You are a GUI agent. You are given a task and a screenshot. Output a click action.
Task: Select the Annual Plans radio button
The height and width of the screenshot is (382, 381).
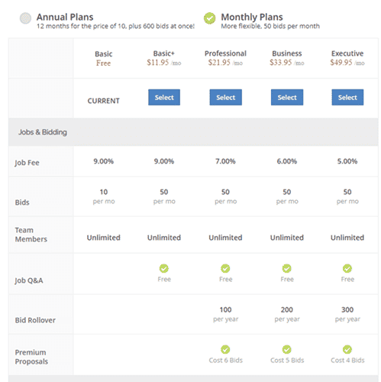point(25,18)
